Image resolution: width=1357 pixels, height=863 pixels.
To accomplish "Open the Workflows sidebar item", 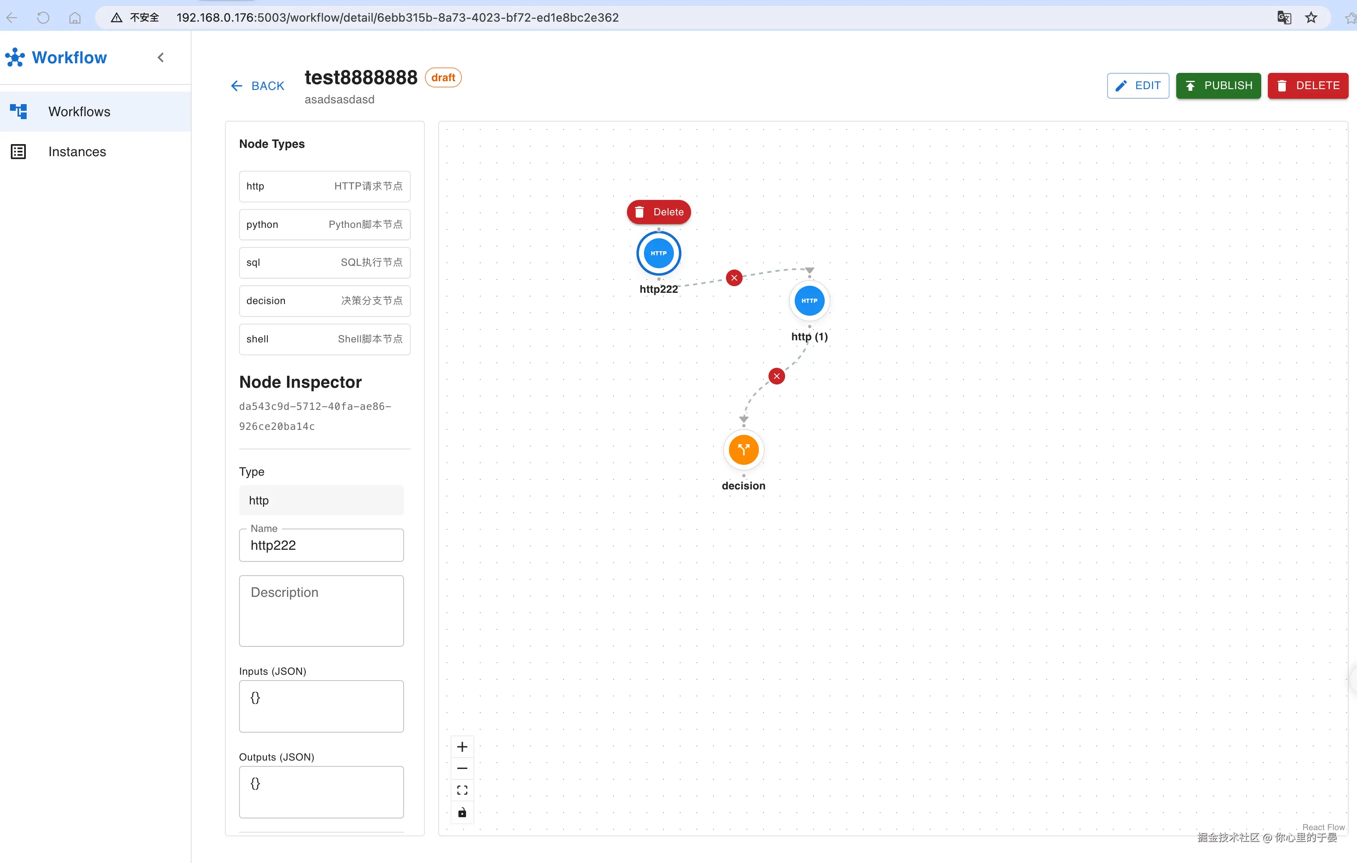I will pyautogui.click(x=79, y=112).
